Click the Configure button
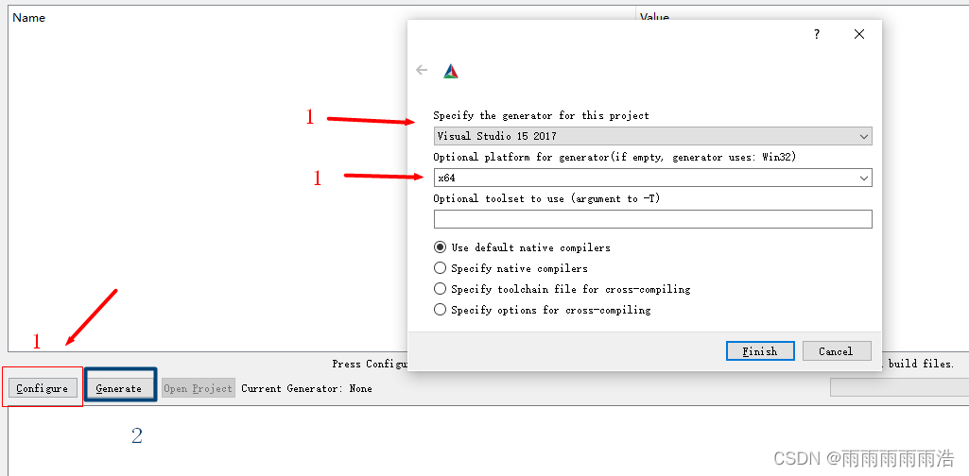The image size is (969, 476). click(x=43, y=388)
